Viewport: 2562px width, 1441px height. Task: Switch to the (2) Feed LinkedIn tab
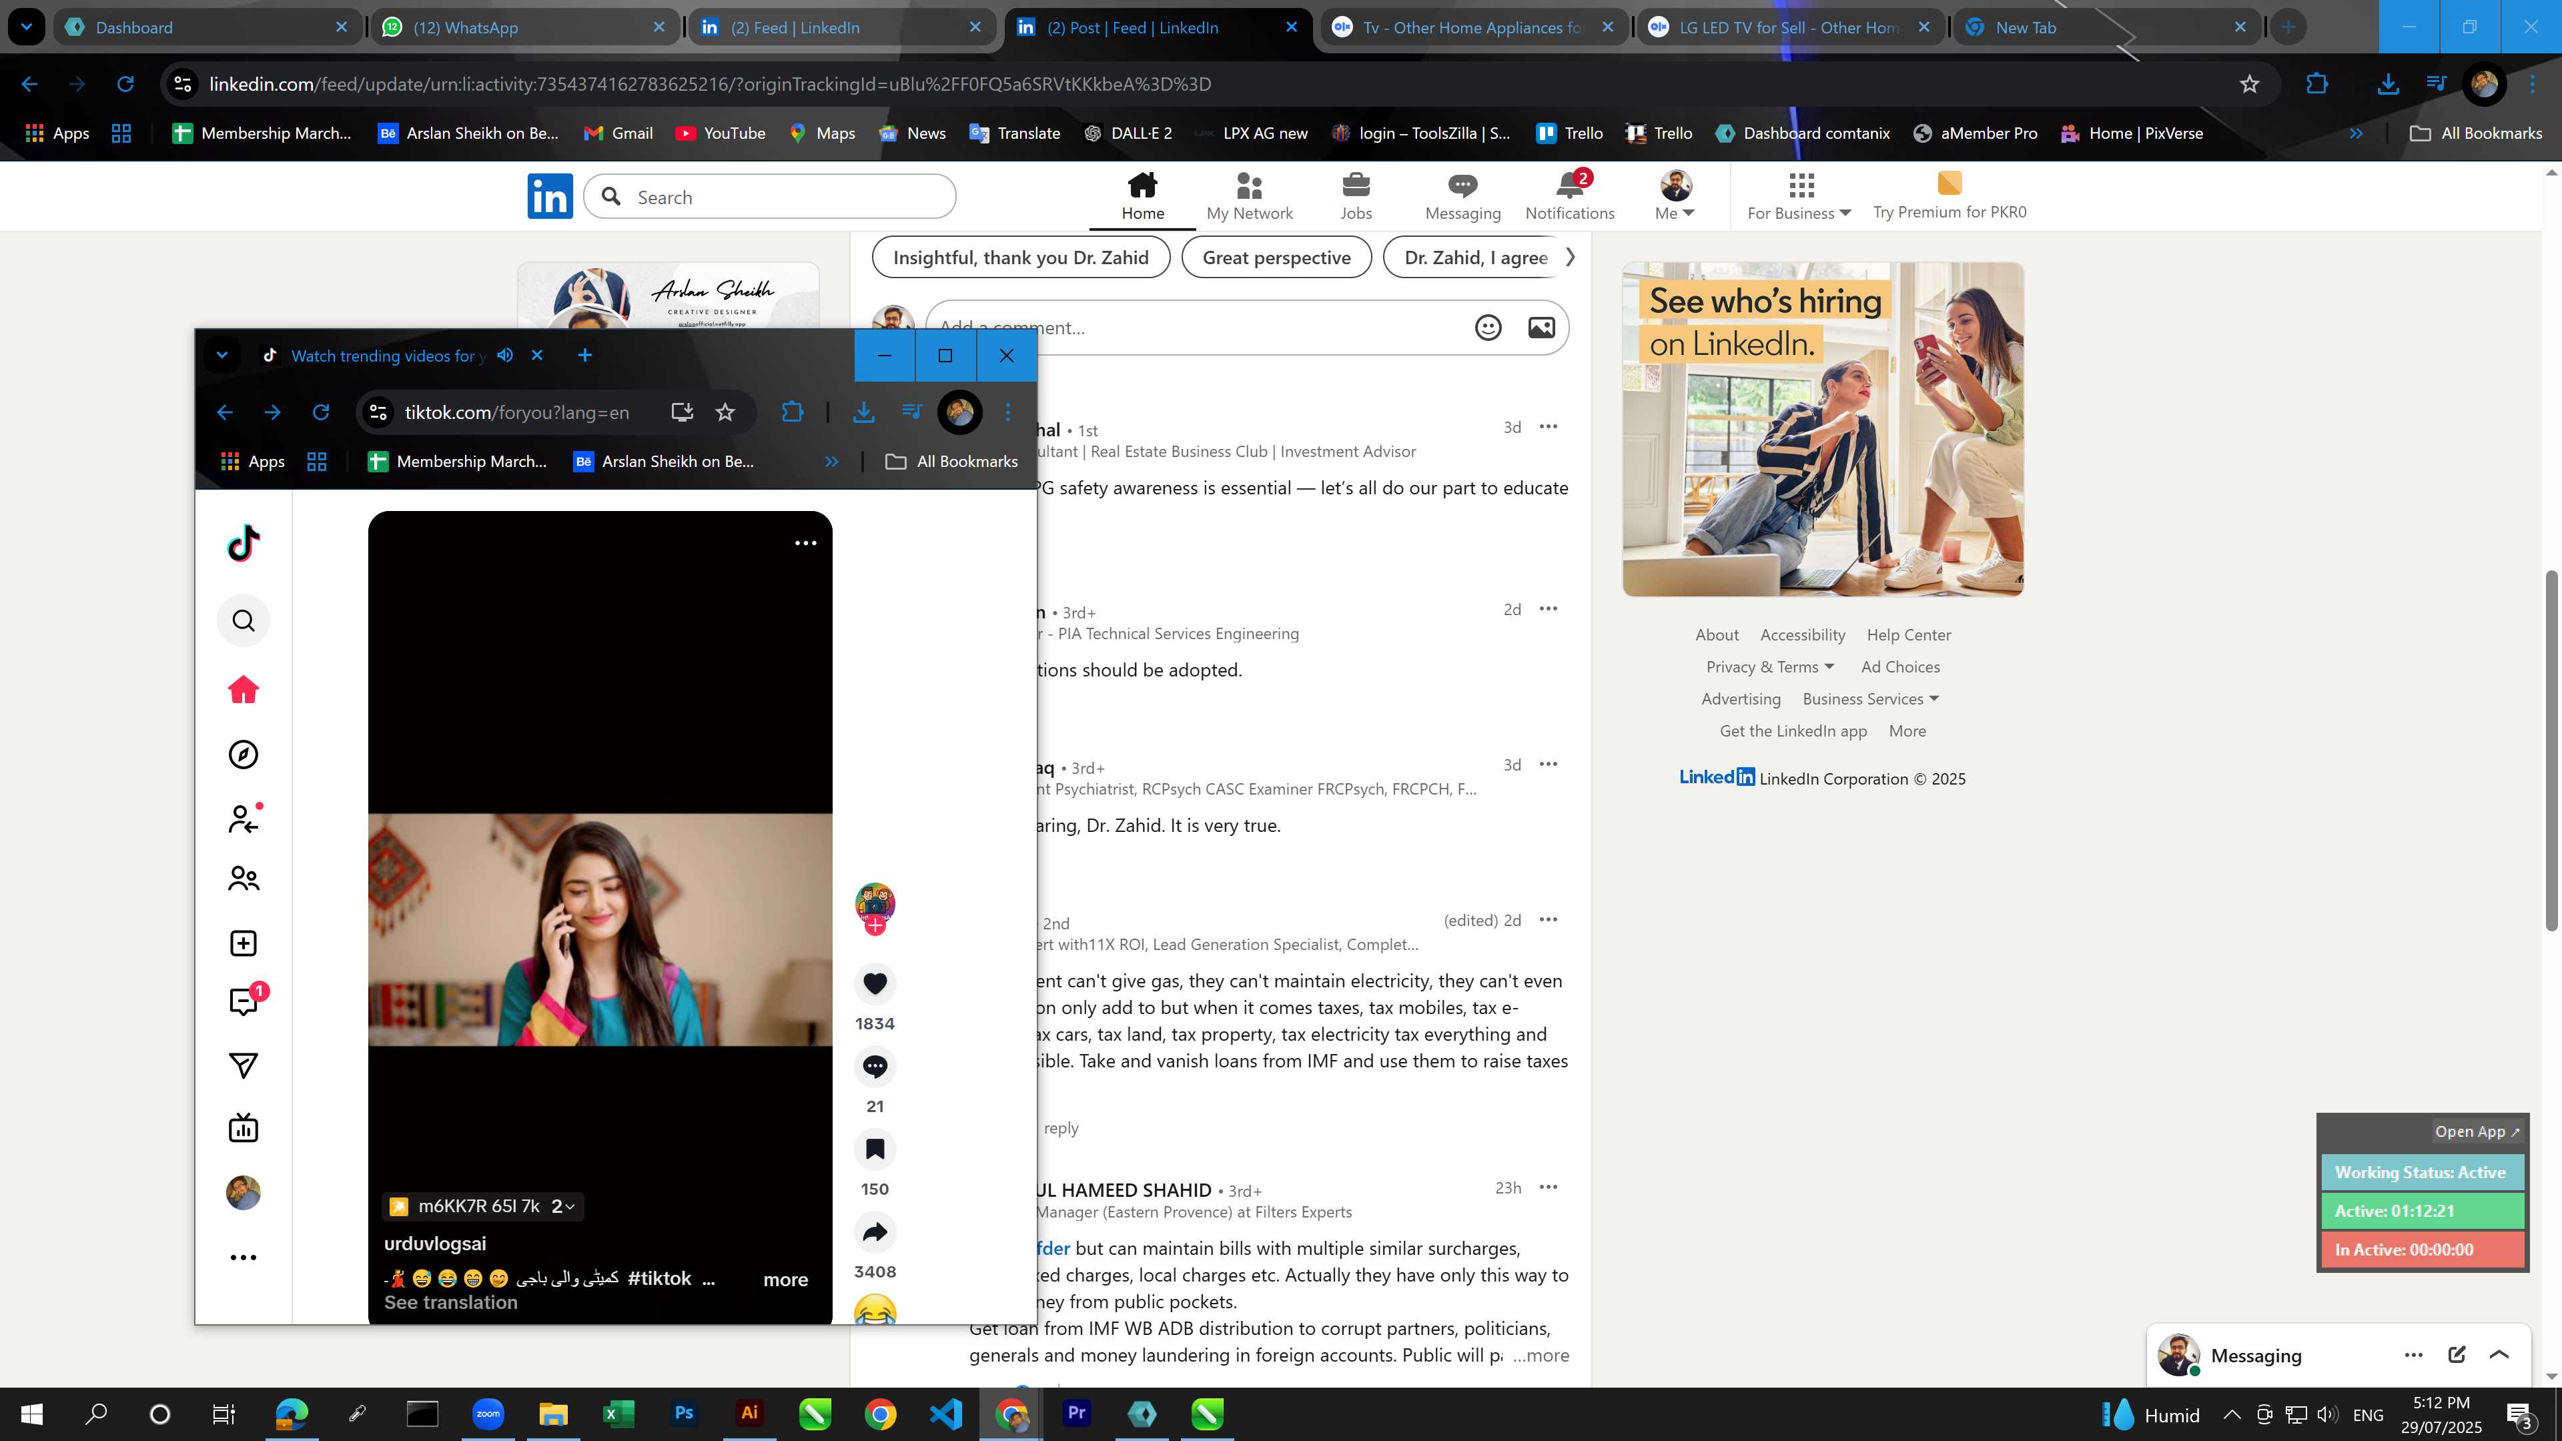tap(841, 27)
